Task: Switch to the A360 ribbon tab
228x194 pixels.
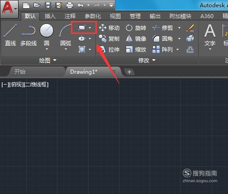Action: pyautogui.click(x=207, y=16)
